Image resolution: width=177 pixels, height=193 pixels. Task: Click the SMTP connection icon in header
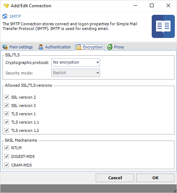tap(5, 16)
